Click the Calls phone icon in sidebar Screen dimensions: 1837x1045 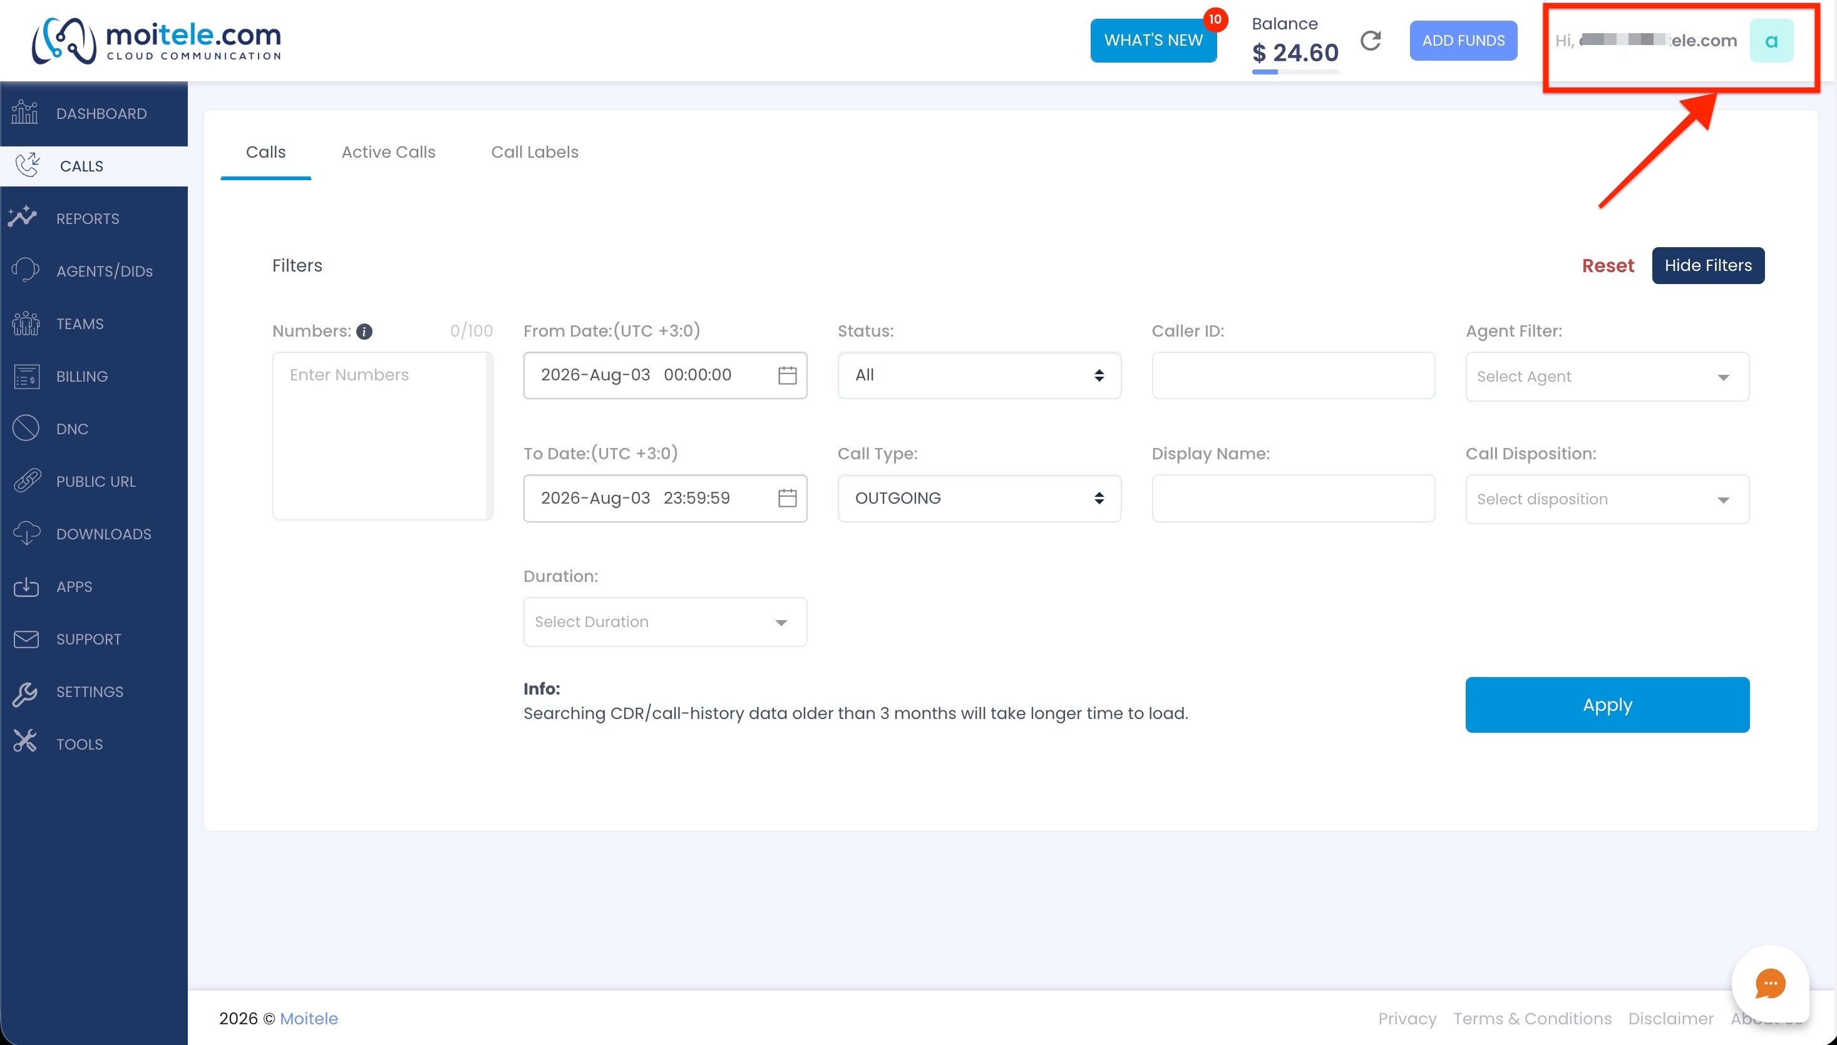coord(28,165)
